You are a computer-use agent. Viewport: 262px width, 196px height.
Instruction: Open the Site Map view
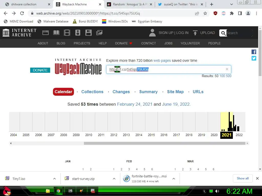coord(175,92)
